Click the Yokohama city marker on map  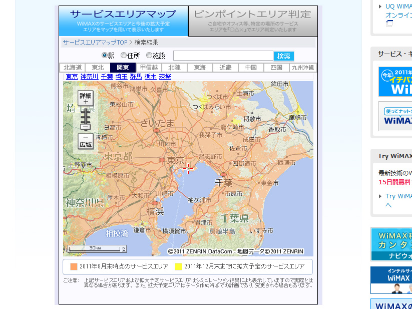coord(155,203)
